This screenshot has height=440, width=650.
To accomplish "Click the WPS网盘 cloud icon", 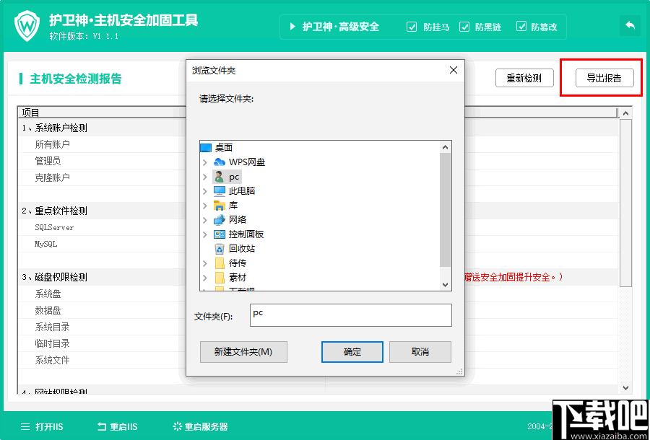I will [x=219, y=162].
